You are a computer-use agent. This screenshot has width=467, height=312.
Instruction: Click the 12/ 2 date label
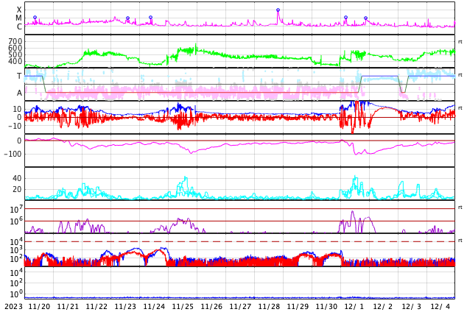(x=383, y=306)
